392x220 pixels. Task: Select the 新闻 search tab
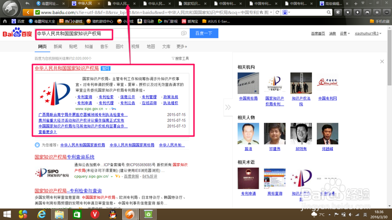pos(58,47)
